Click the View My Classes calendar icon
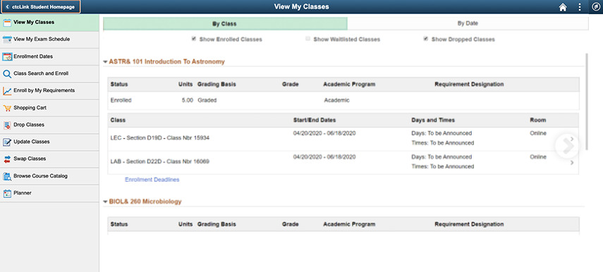603x272 pixels. [7, 23]
